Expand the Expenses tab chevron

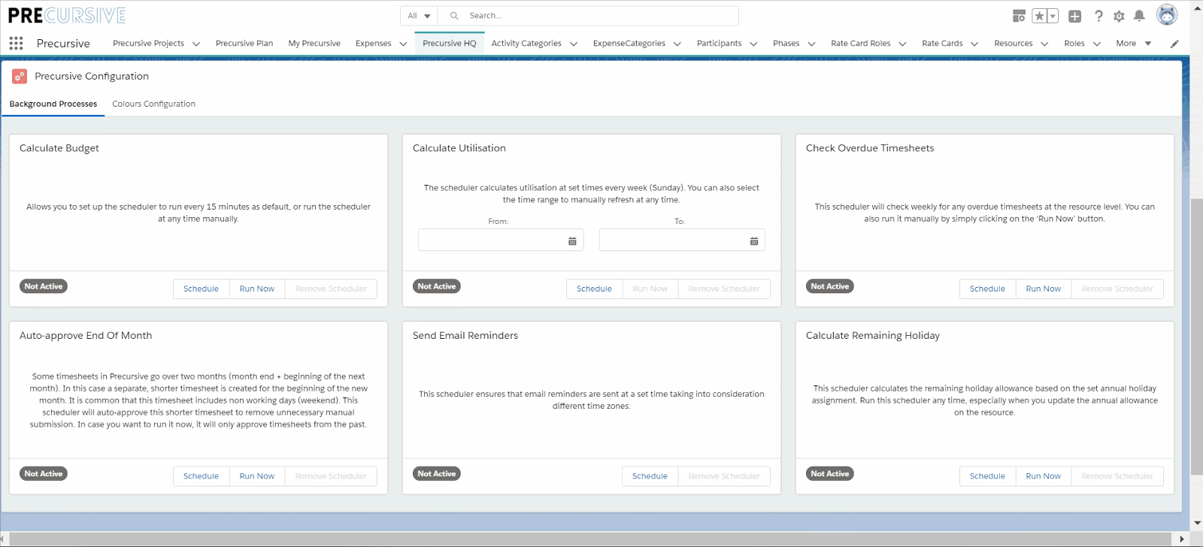(403, 44)
